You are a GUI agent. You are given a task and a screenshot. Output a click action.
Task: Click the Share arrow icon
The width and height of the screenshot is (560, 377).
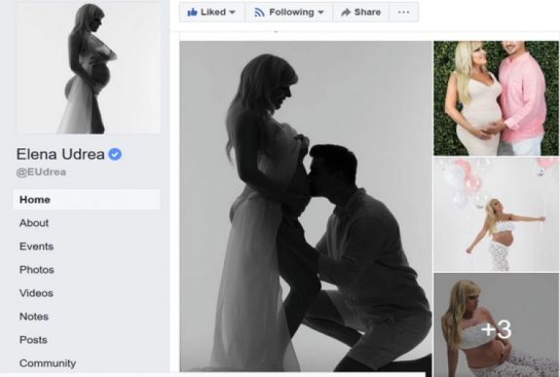(346, 13)
